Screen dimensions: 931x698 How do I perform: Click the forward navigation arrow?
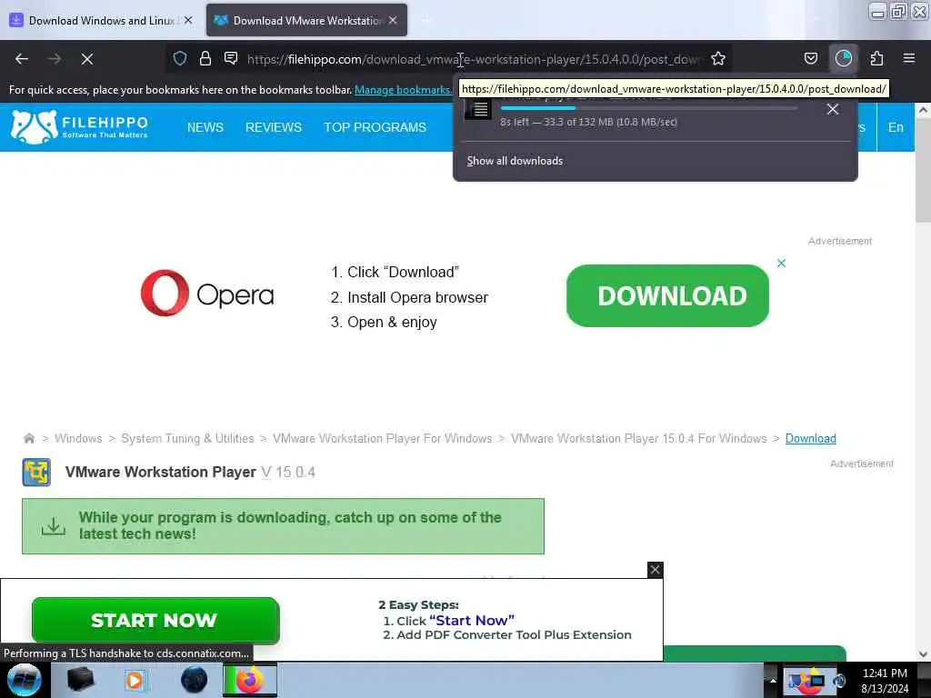(x=54, y=59)
